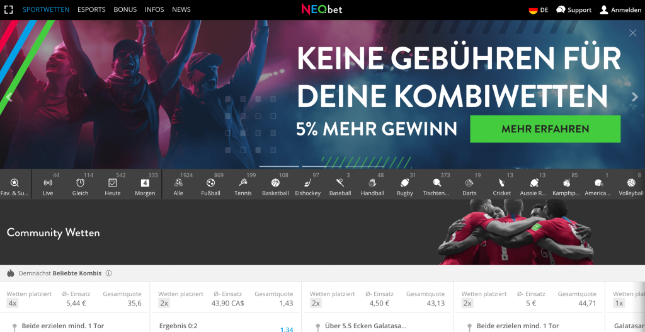The height and width of the screenshot is (332, 645).
Task: Open the News menu item
Action: pyautogui.click(x=181, y=9)
